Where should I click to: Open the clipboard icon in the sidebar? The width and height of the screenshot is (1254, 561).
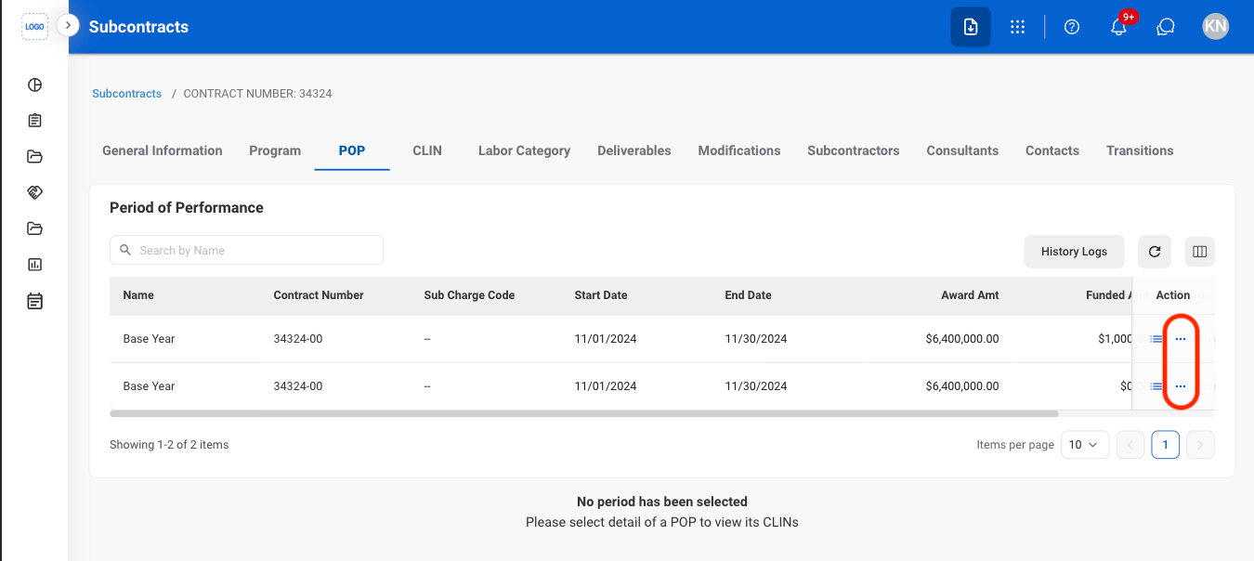coord(35,121)
